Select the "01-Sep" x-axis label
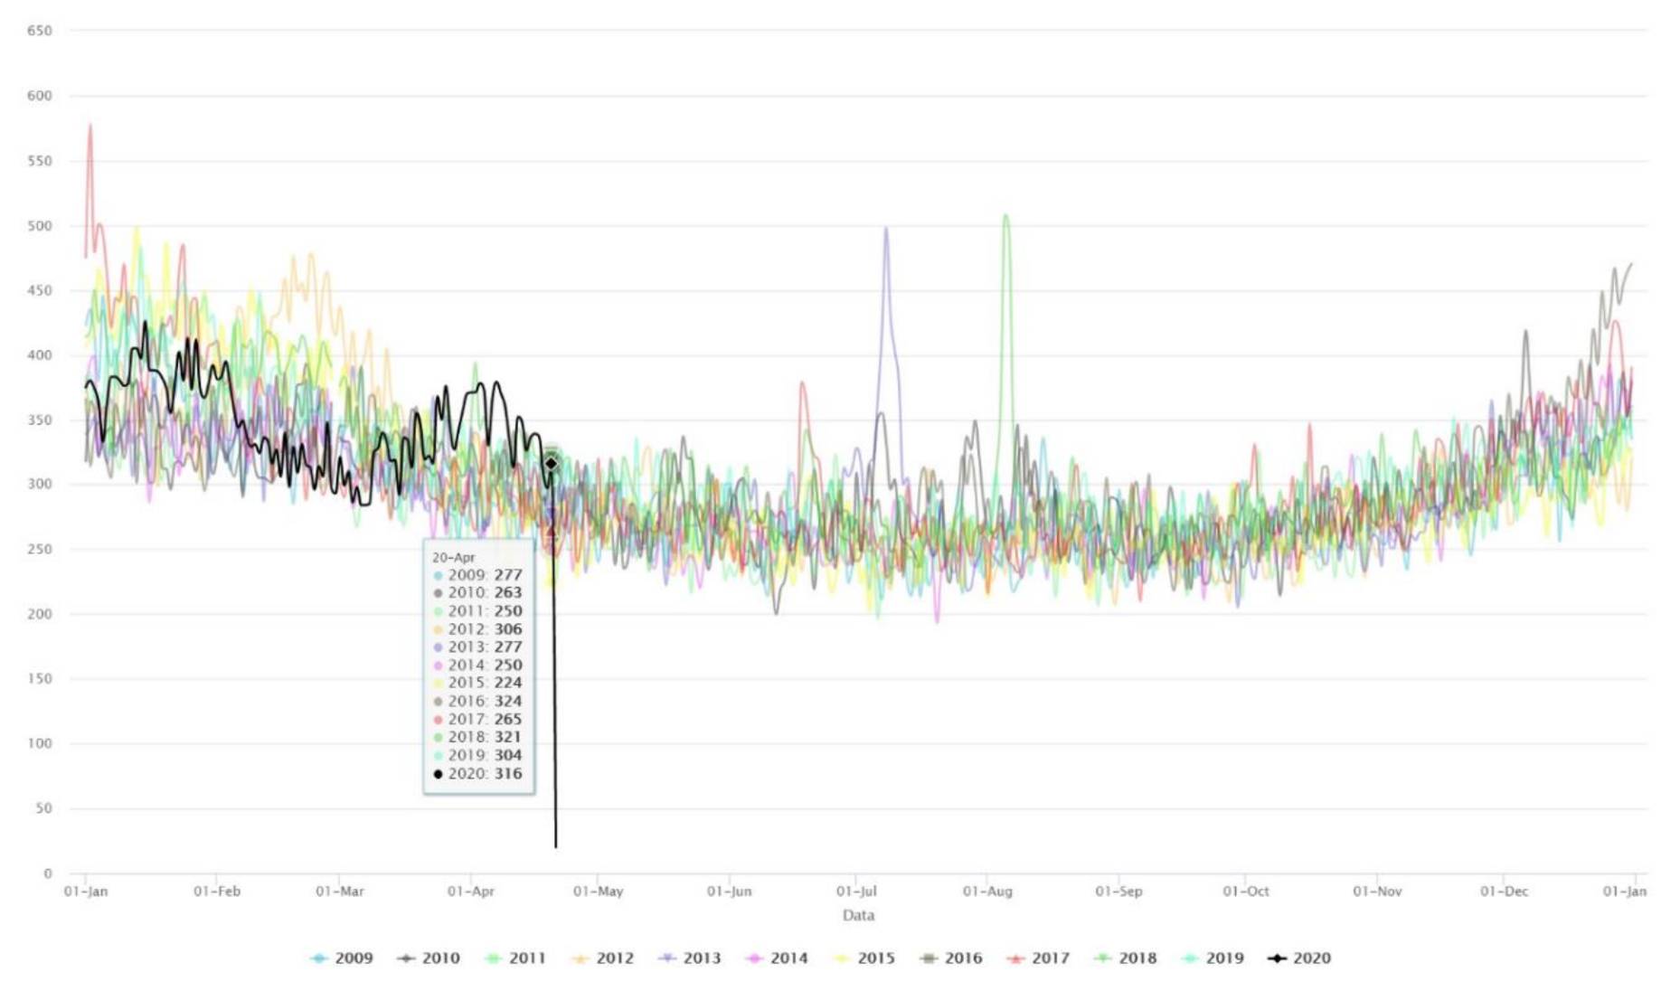This screenshot has height=991, width=1680. 1118,892
